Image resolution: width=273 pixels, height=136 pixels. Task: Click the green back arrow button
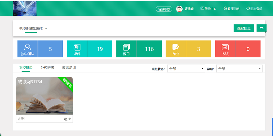261,28
